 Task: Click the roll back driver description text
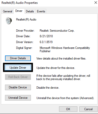[x=63, y=78]
